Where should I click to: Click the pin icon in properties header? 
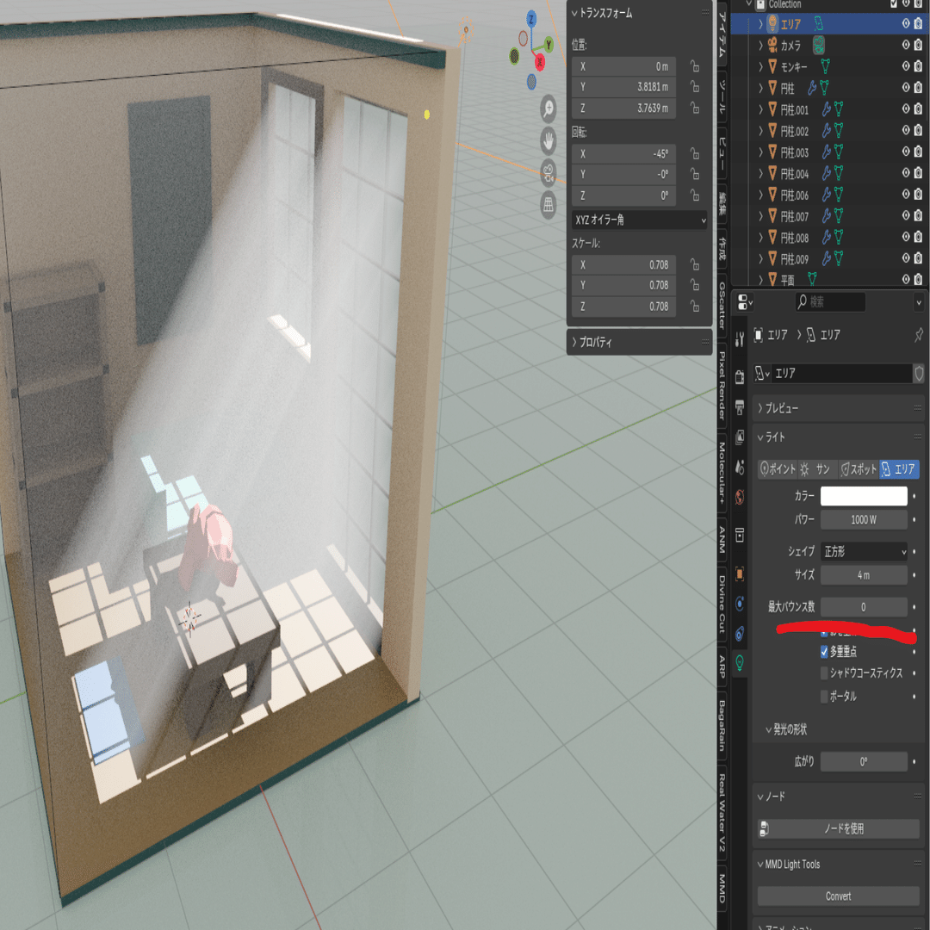[x=918, y=335]
